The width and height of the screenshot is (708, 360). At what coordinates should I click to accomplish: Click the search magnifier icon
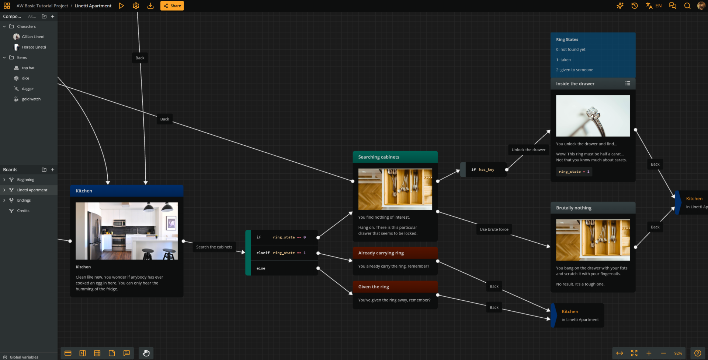coord(687,6)
